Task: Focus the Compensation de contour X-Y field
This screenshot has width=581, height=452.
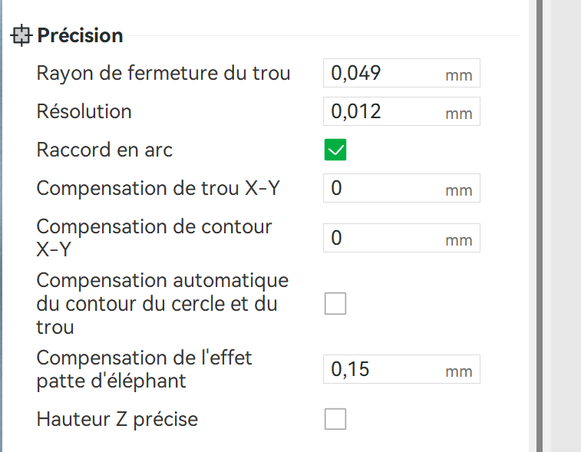Action: [401, 238]
